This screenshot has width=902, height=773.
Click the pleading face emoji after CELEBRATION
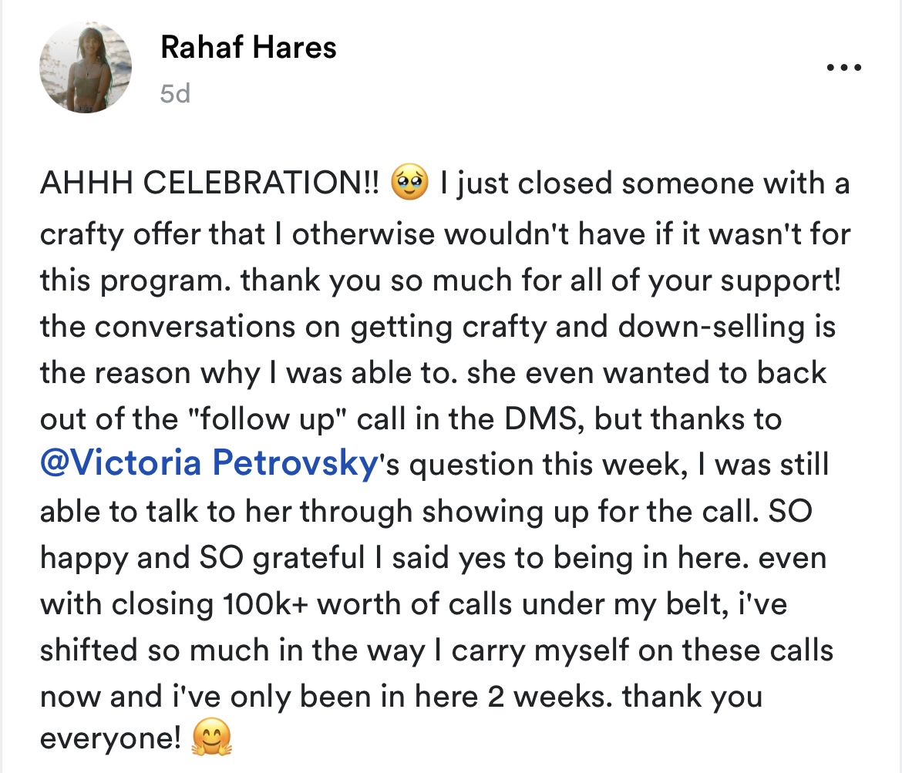coord(409,183)
